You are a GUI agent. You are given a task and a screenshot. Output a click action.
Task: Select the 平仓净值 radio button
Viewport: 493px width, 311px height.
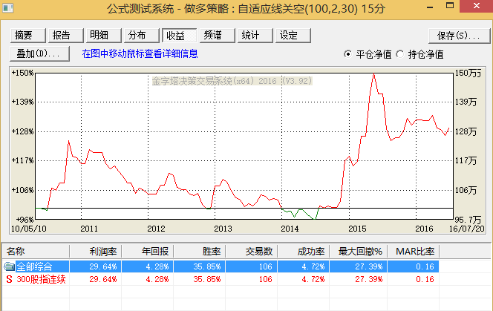coord(349,54)
